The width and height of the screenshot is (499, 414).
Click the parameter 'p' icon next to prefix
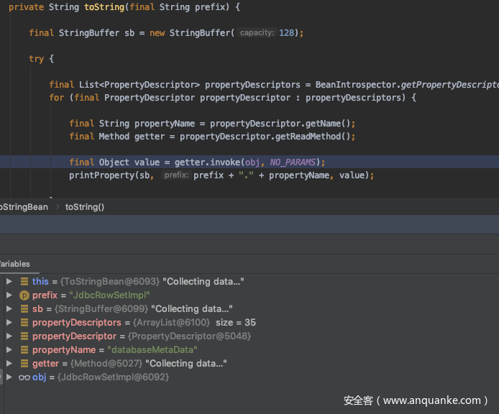24,295
